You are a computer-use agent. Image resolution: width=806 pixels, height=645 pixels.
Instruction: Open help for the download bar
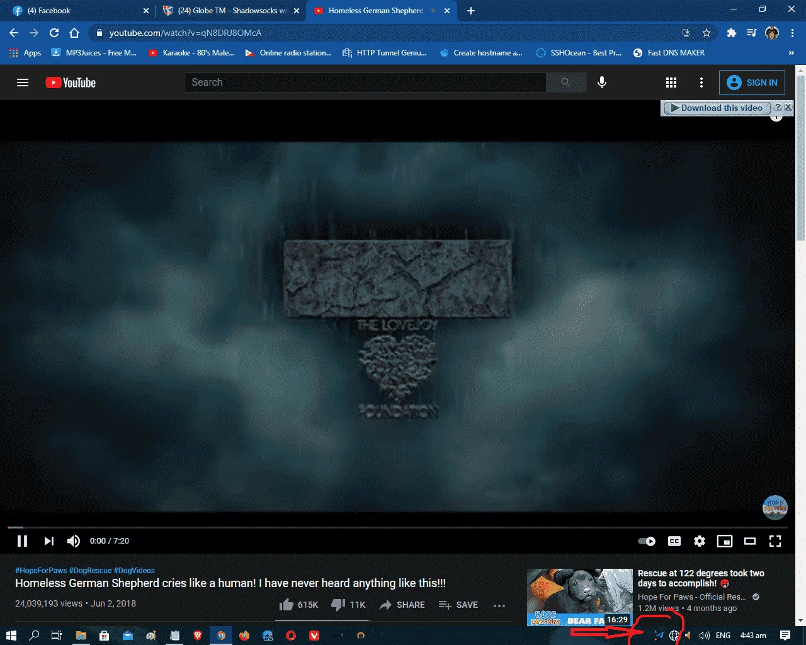778,108
